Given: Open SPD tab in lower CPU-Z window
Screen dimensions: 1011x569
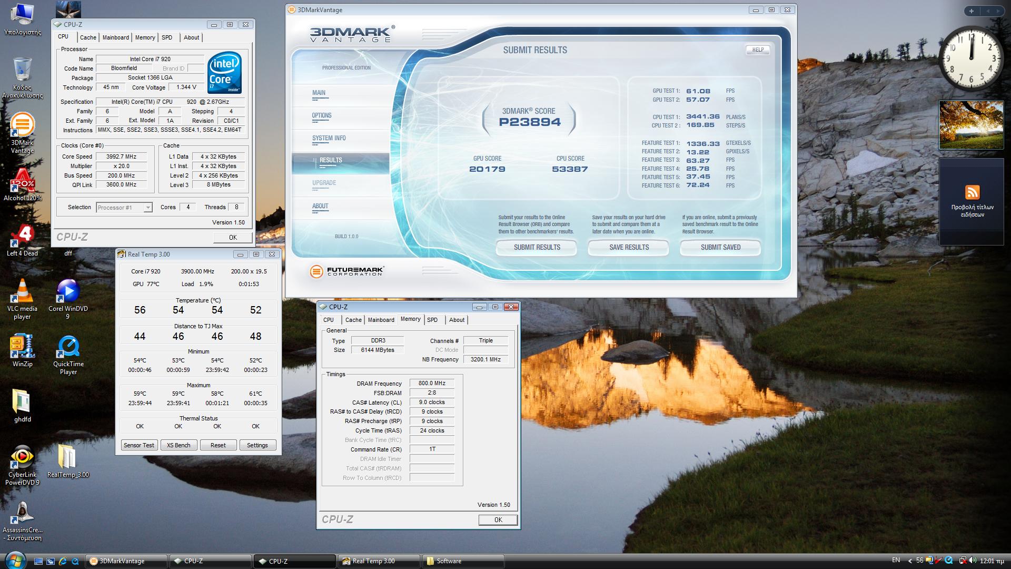Looking at the screenshot, I should [x=432, y=320].
